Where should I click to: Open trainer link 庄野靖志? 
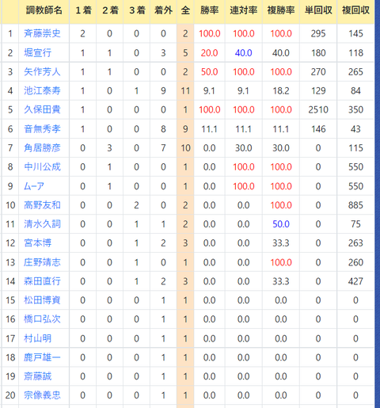point(42,262)
